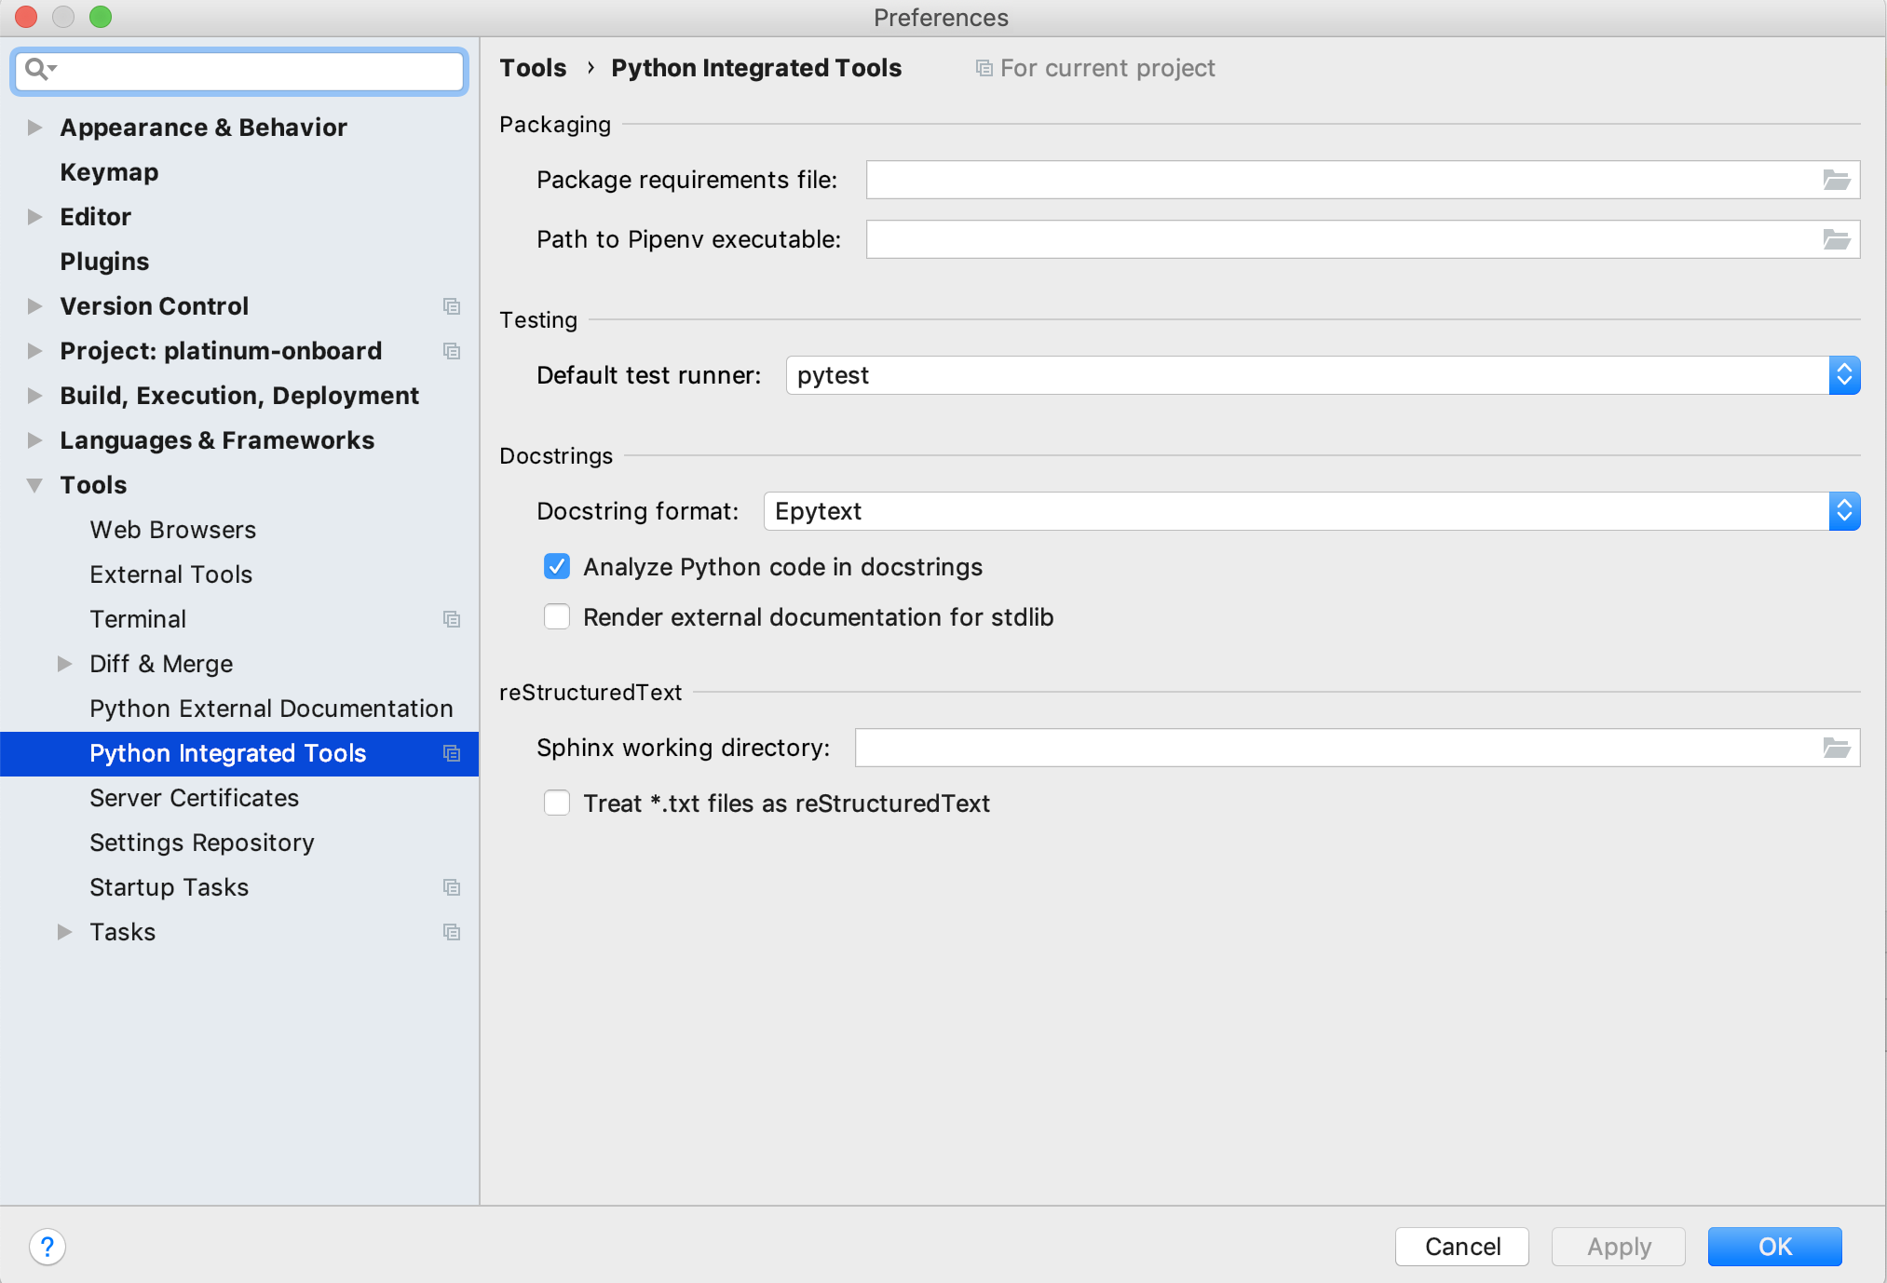Browse for the Sphinx working directory
The height and width of the screenshot is (1283, 1887).
pos(1835,748)
